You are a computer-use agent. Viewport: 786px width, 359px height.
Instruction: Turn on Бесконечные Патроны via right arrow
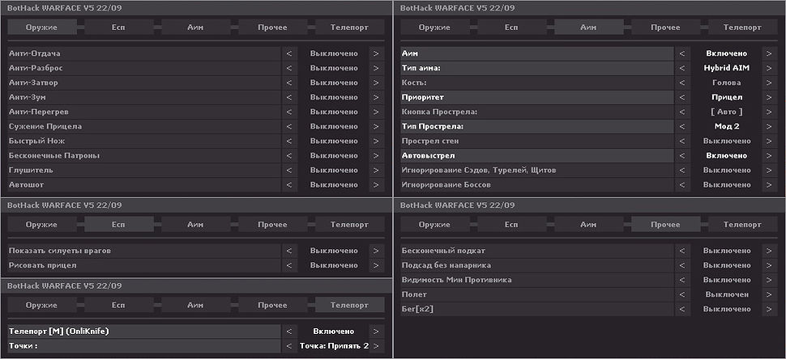click(377, 155)
